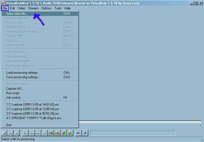The width and height of the screenshot is (204, 142).
Task: Step backward with the rewind arrows
Action: point(32,133)
